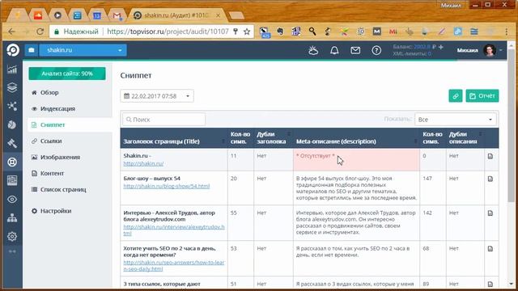
Task: Open the newspaper sidebar icon
Action: coord(12,180)
